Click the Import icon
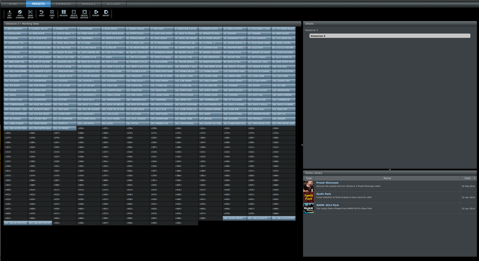This screenshot has height=261, width=479. point(106,14)
